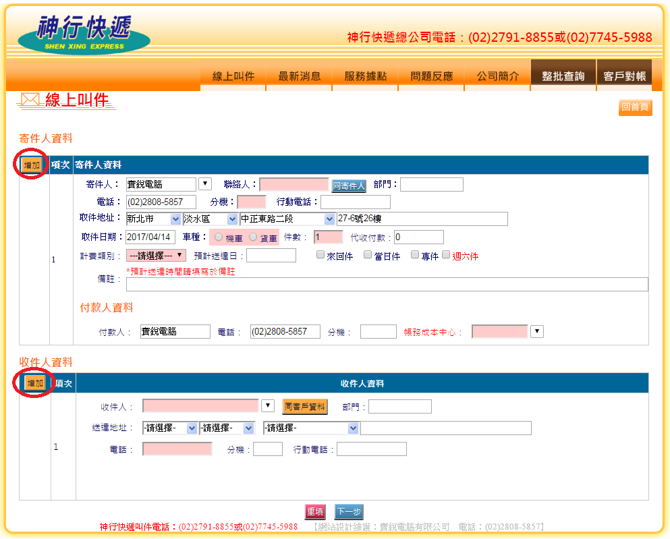Open the 整批查詢 menu tab

coord(563,76)
